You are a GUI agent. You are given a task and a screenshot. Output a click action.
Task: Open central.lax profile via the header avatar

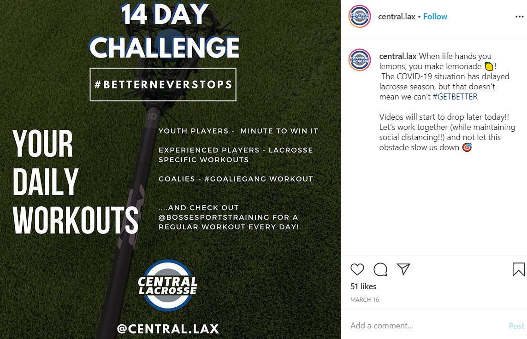tap(359, 17)
